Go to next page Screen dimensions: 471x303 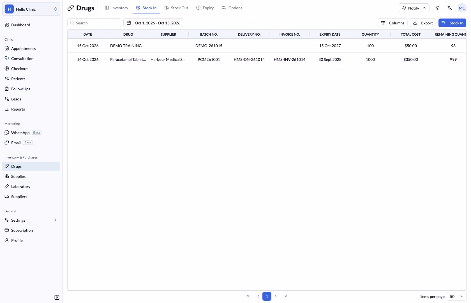276,296
